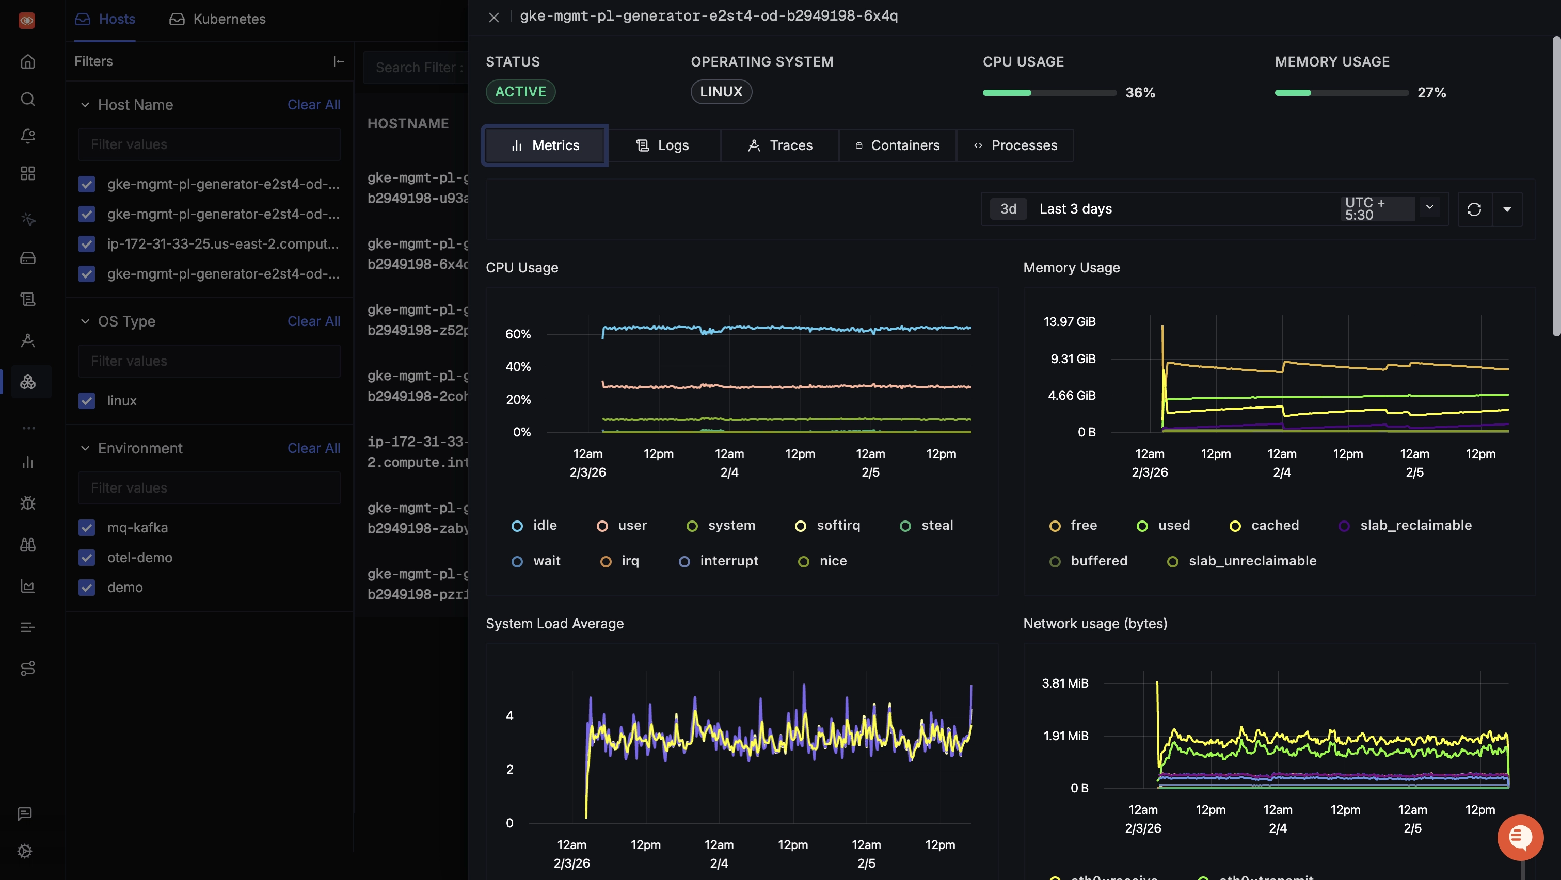This screenshot has width=1561, height=880.
Task: Click the OS Type filter values field
Action: click(x=209, y=361)
